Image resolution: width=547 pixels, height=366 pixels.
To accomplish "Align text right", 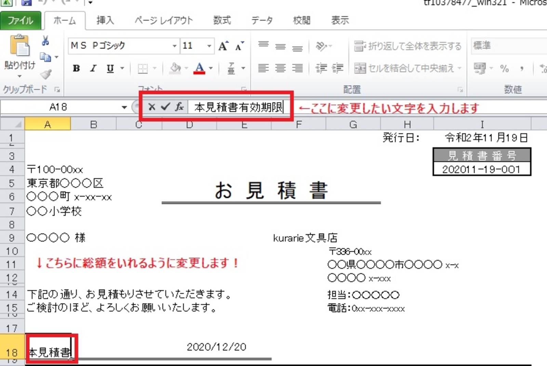I will (x=297, y=68).
